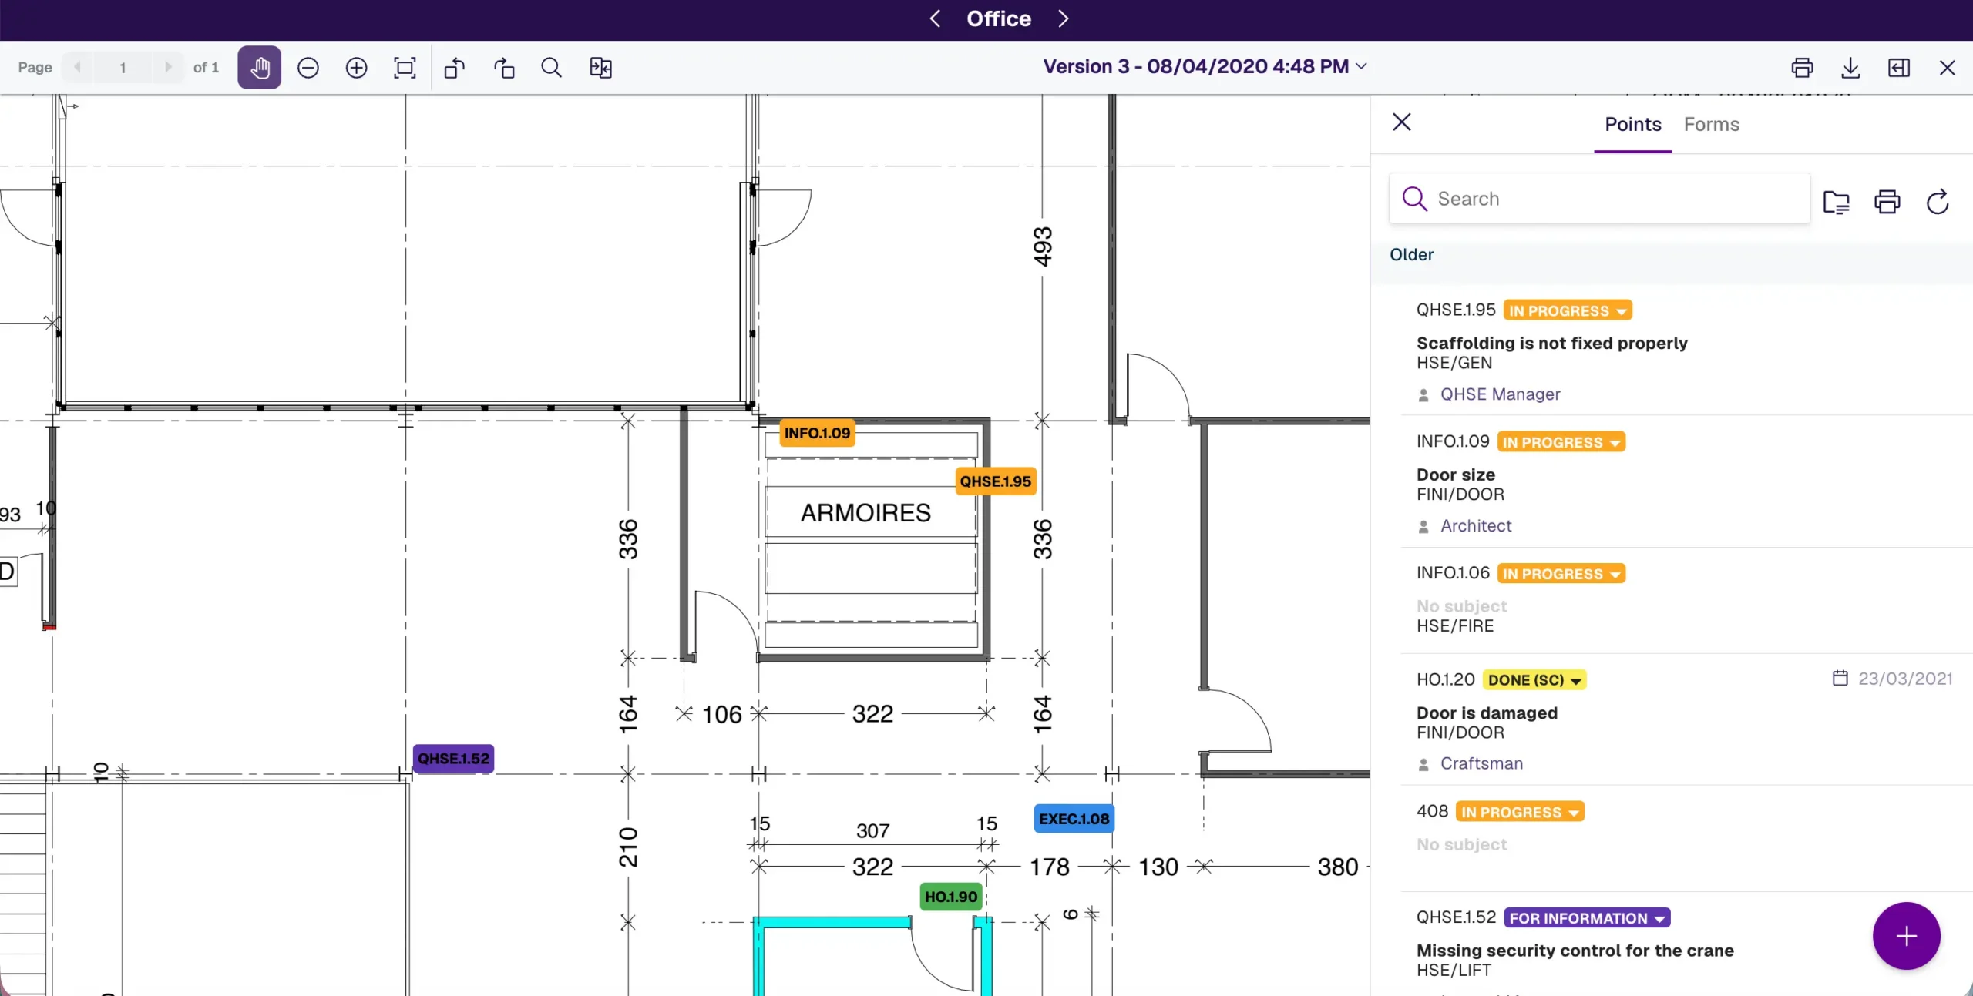Zoom out with the minus icon
1973x996 pixels.
[308, 68]
